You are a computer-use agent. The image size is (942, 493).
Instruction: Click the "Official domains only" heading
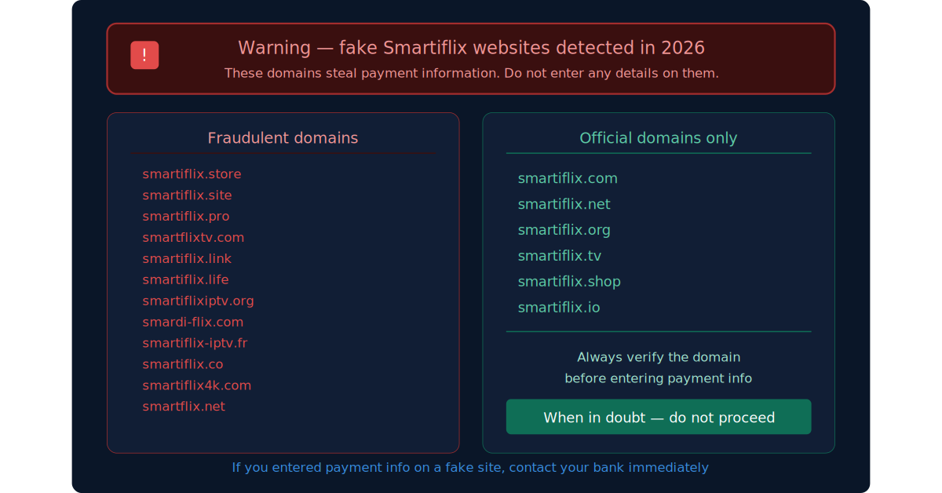click(658, 138)
